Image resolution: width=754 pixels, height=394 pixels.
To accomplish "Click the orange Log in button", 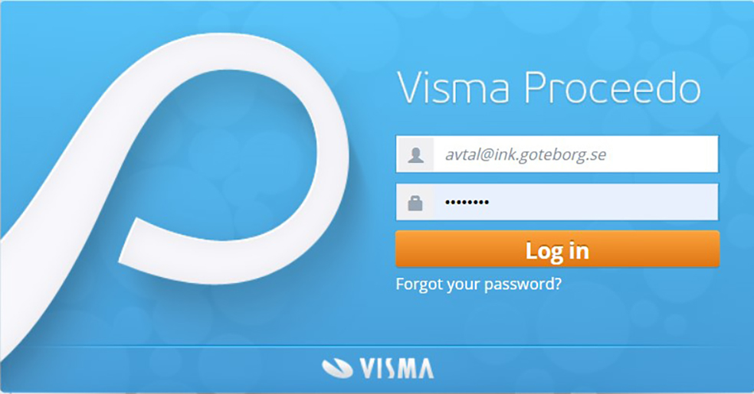I will coord(557,249).
